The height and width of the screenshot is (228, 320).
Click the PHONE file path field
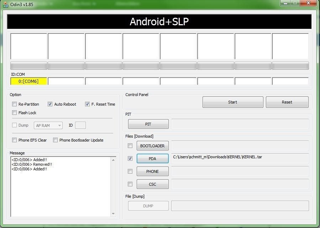pyautogui.click(x=240, y=171)
